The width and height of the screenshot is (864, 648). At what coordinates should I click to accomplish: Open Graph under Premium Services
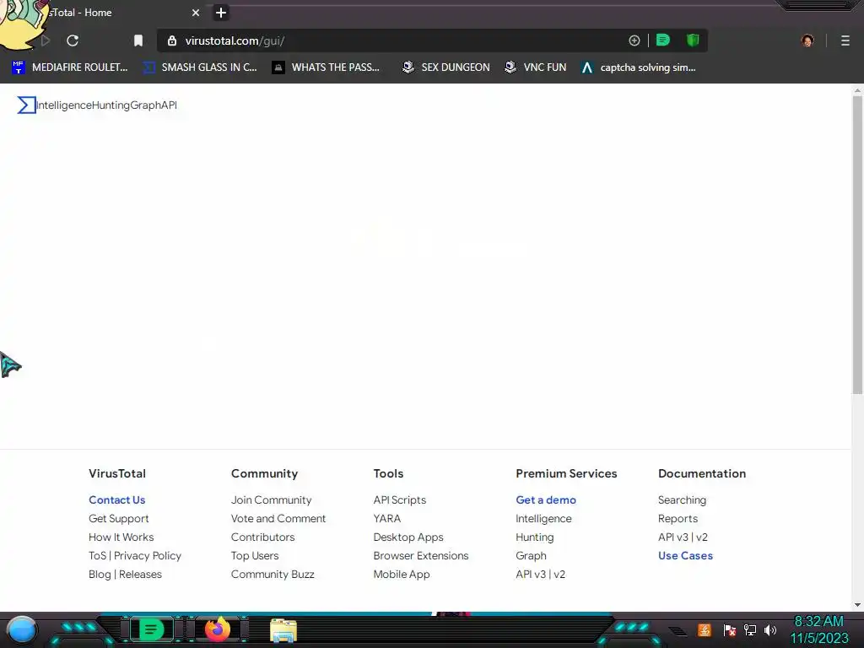click(532, 555)
